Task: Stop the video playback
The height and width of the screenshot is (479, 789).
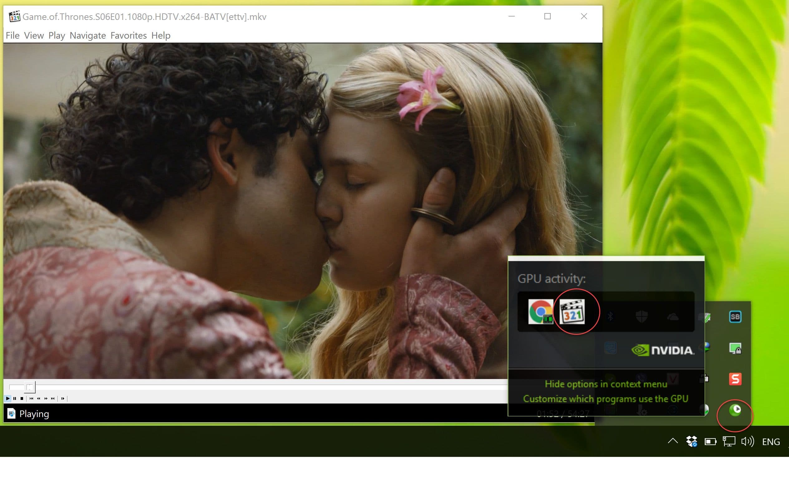Action: coord(22,398)
